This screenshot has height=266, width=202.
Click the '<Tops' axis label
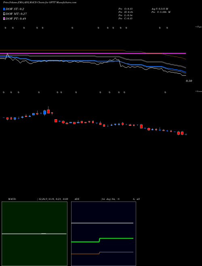point(199,27)
